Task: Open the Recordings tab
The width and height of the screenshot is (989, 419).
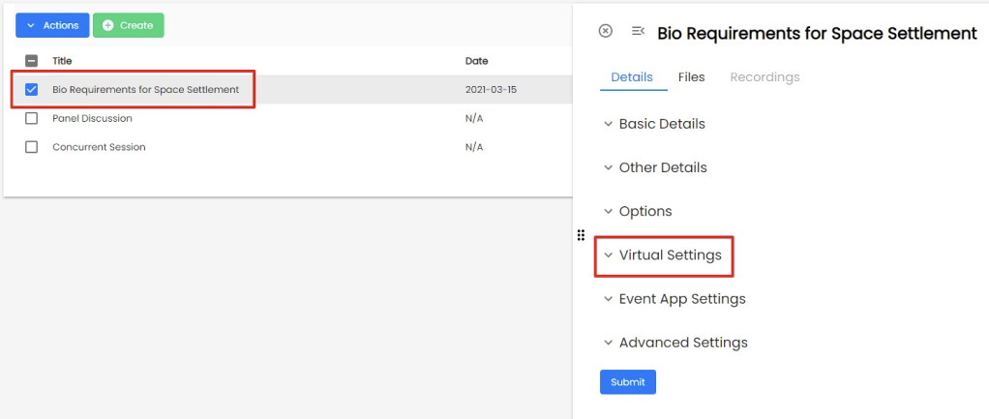Action: coord(764,77)
